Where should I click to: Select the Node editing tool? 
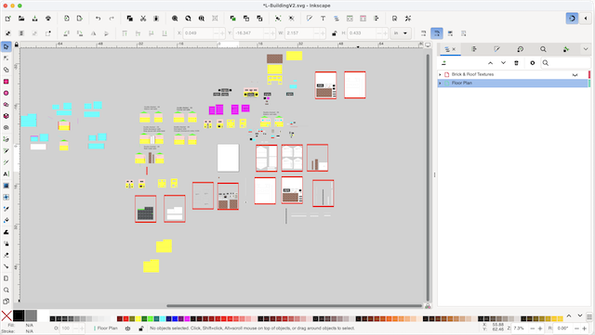7,58
